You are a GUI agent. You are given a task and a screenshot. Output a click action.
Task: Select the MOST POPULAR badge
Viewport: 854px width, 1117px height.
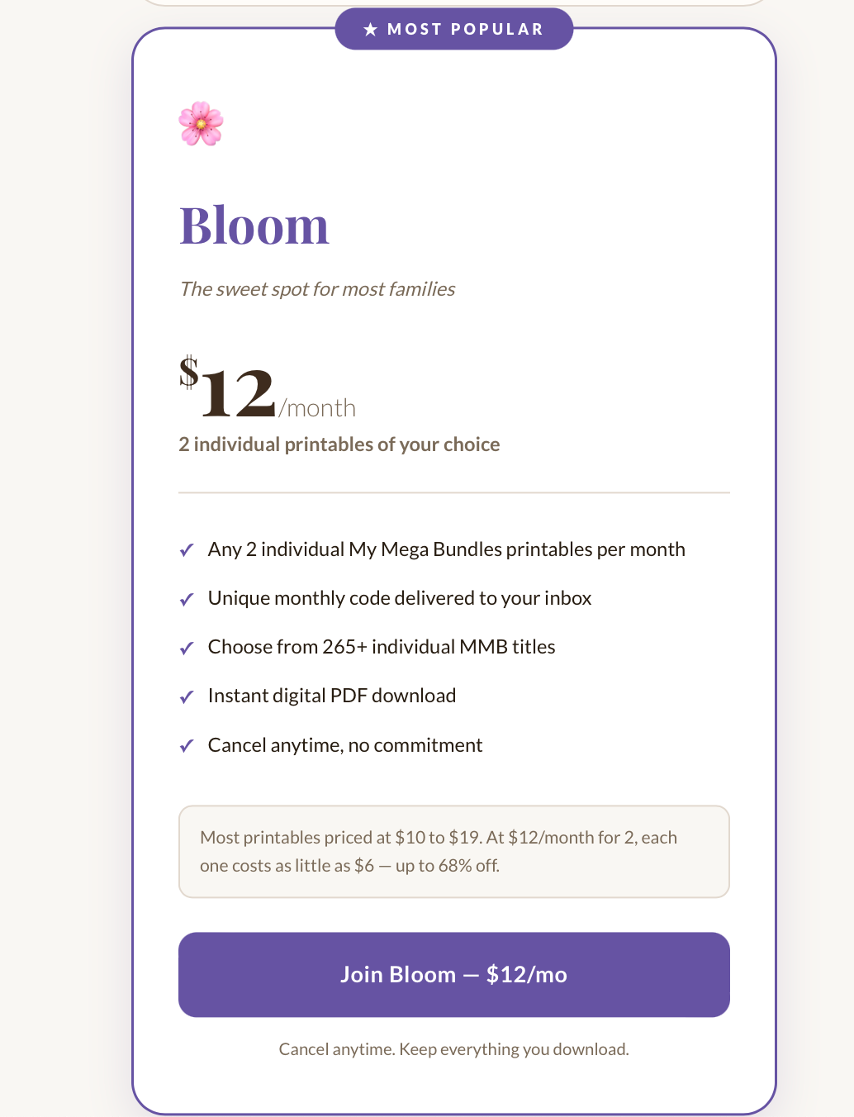pos(453,29)
